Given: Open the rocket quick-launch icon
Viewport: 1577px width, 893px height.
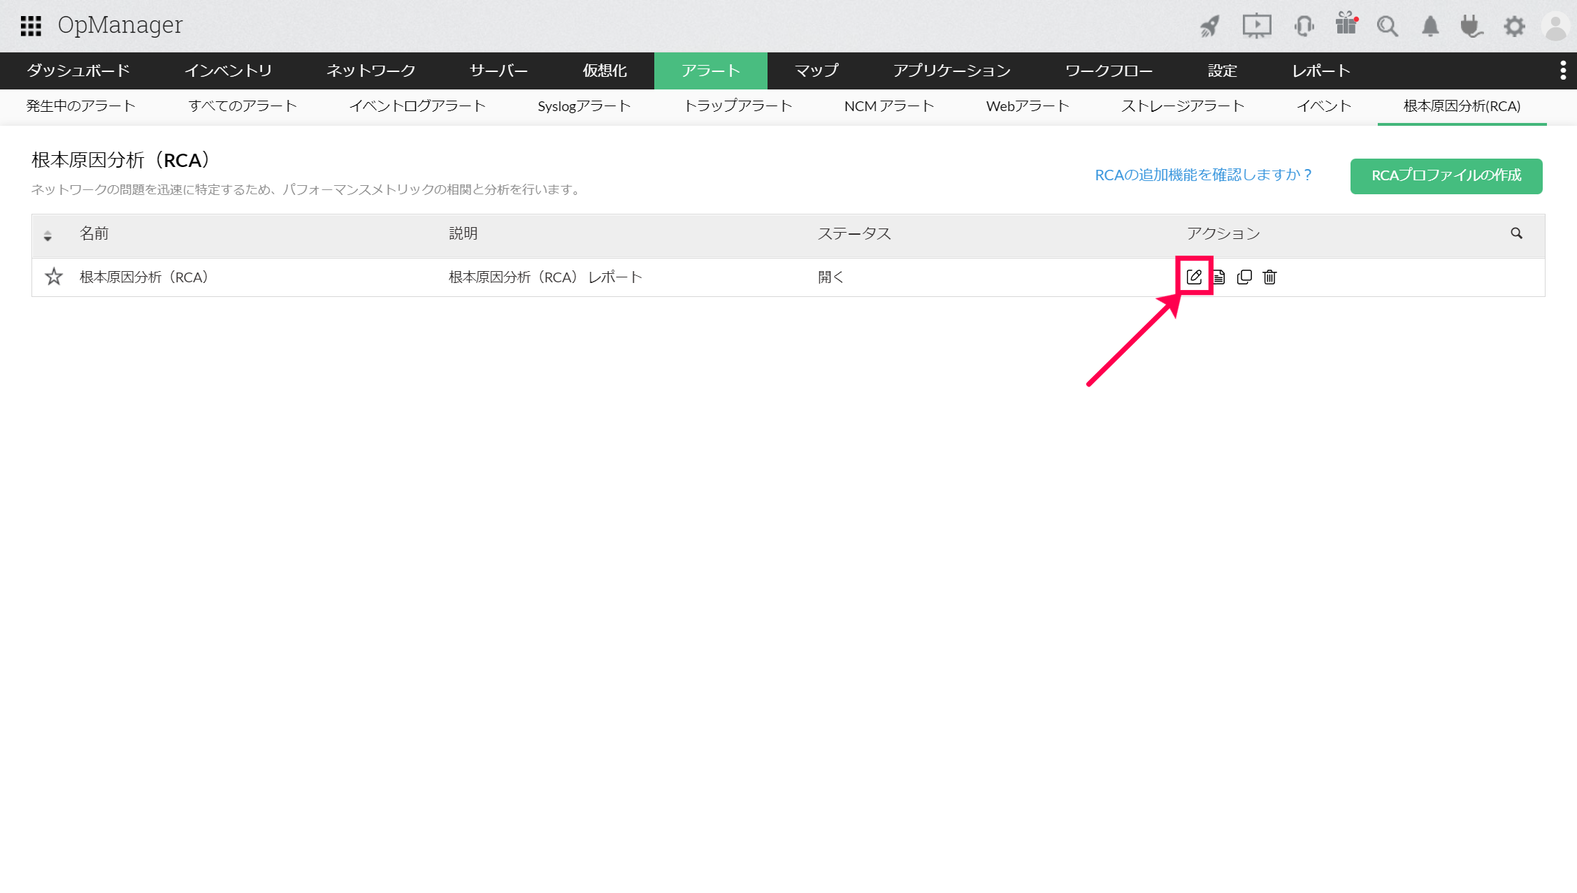Looking at the screenshot, I should click(x=1210, y=27).
